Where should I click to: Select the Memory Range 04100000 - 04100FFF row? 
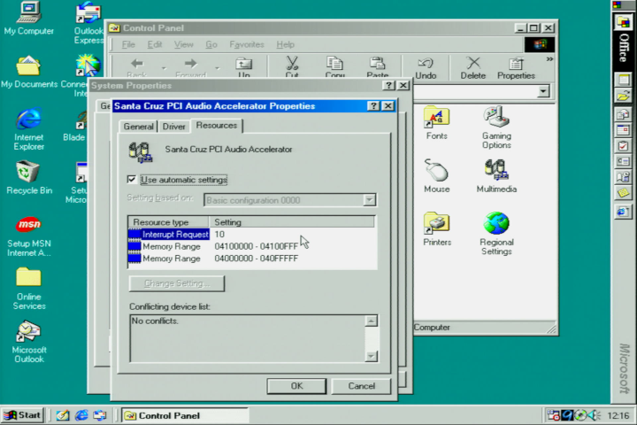[251, 246]
